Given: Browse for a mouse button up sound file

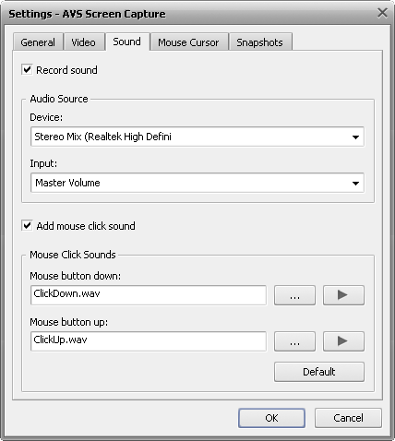Looking at the screenshot, I should 294,341.
